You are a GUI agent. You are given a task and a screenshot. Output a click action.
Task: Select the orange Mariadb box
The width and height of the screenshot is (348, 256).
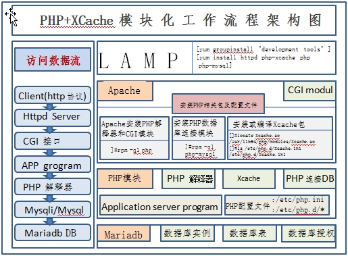point(124,234)
